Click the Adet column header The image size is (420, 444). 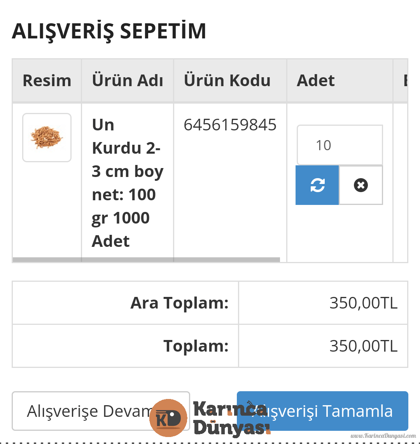(315, 80)
